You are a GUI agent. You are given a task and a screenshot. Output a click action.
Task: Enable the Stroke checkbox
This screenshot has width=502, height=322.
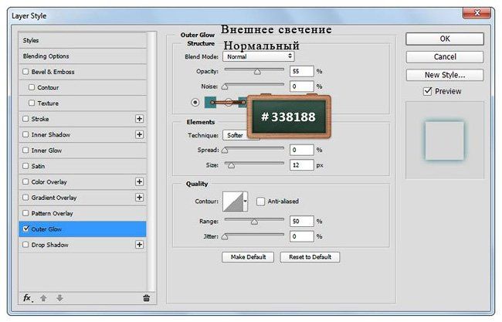[25, 119]
